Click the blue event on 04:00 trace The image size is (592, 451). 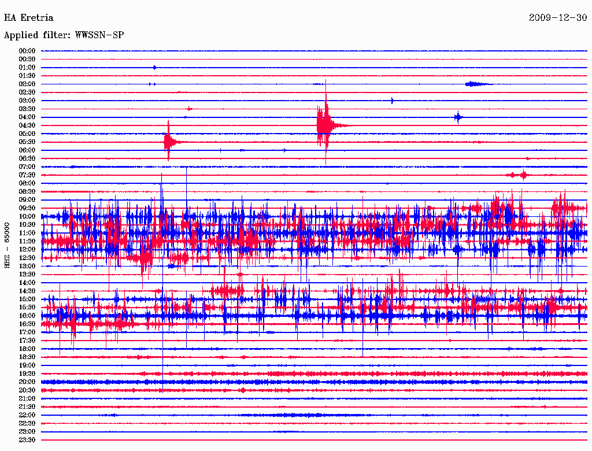coord(458,117)
